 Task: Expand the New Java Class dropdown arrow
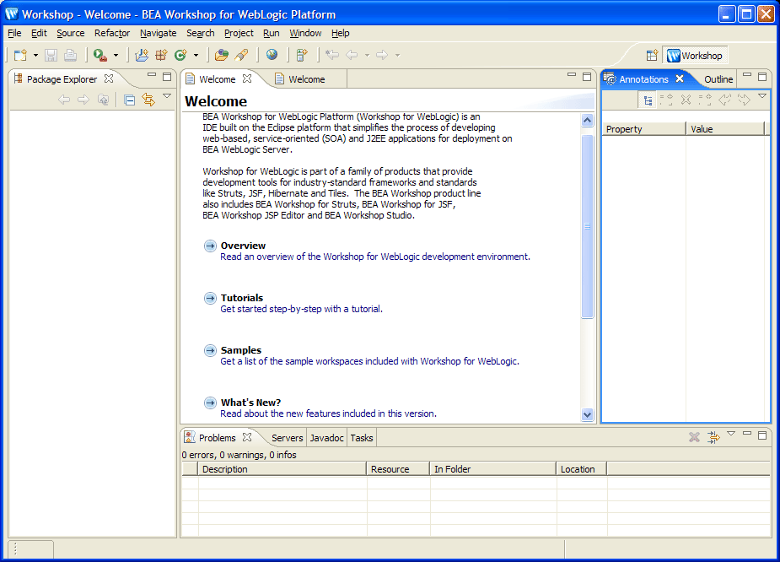[196, 55]
